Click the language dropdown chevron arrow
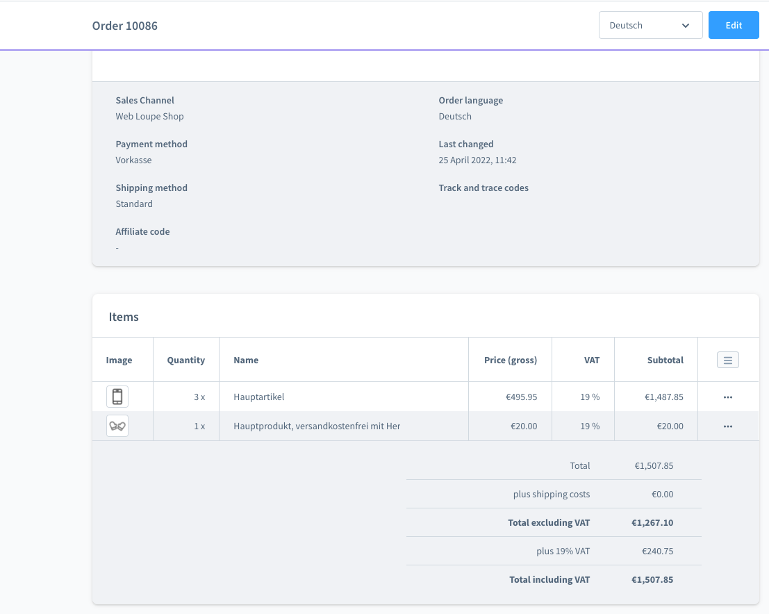The width and height of the screenshot is (769, 614). click(686, 26)
